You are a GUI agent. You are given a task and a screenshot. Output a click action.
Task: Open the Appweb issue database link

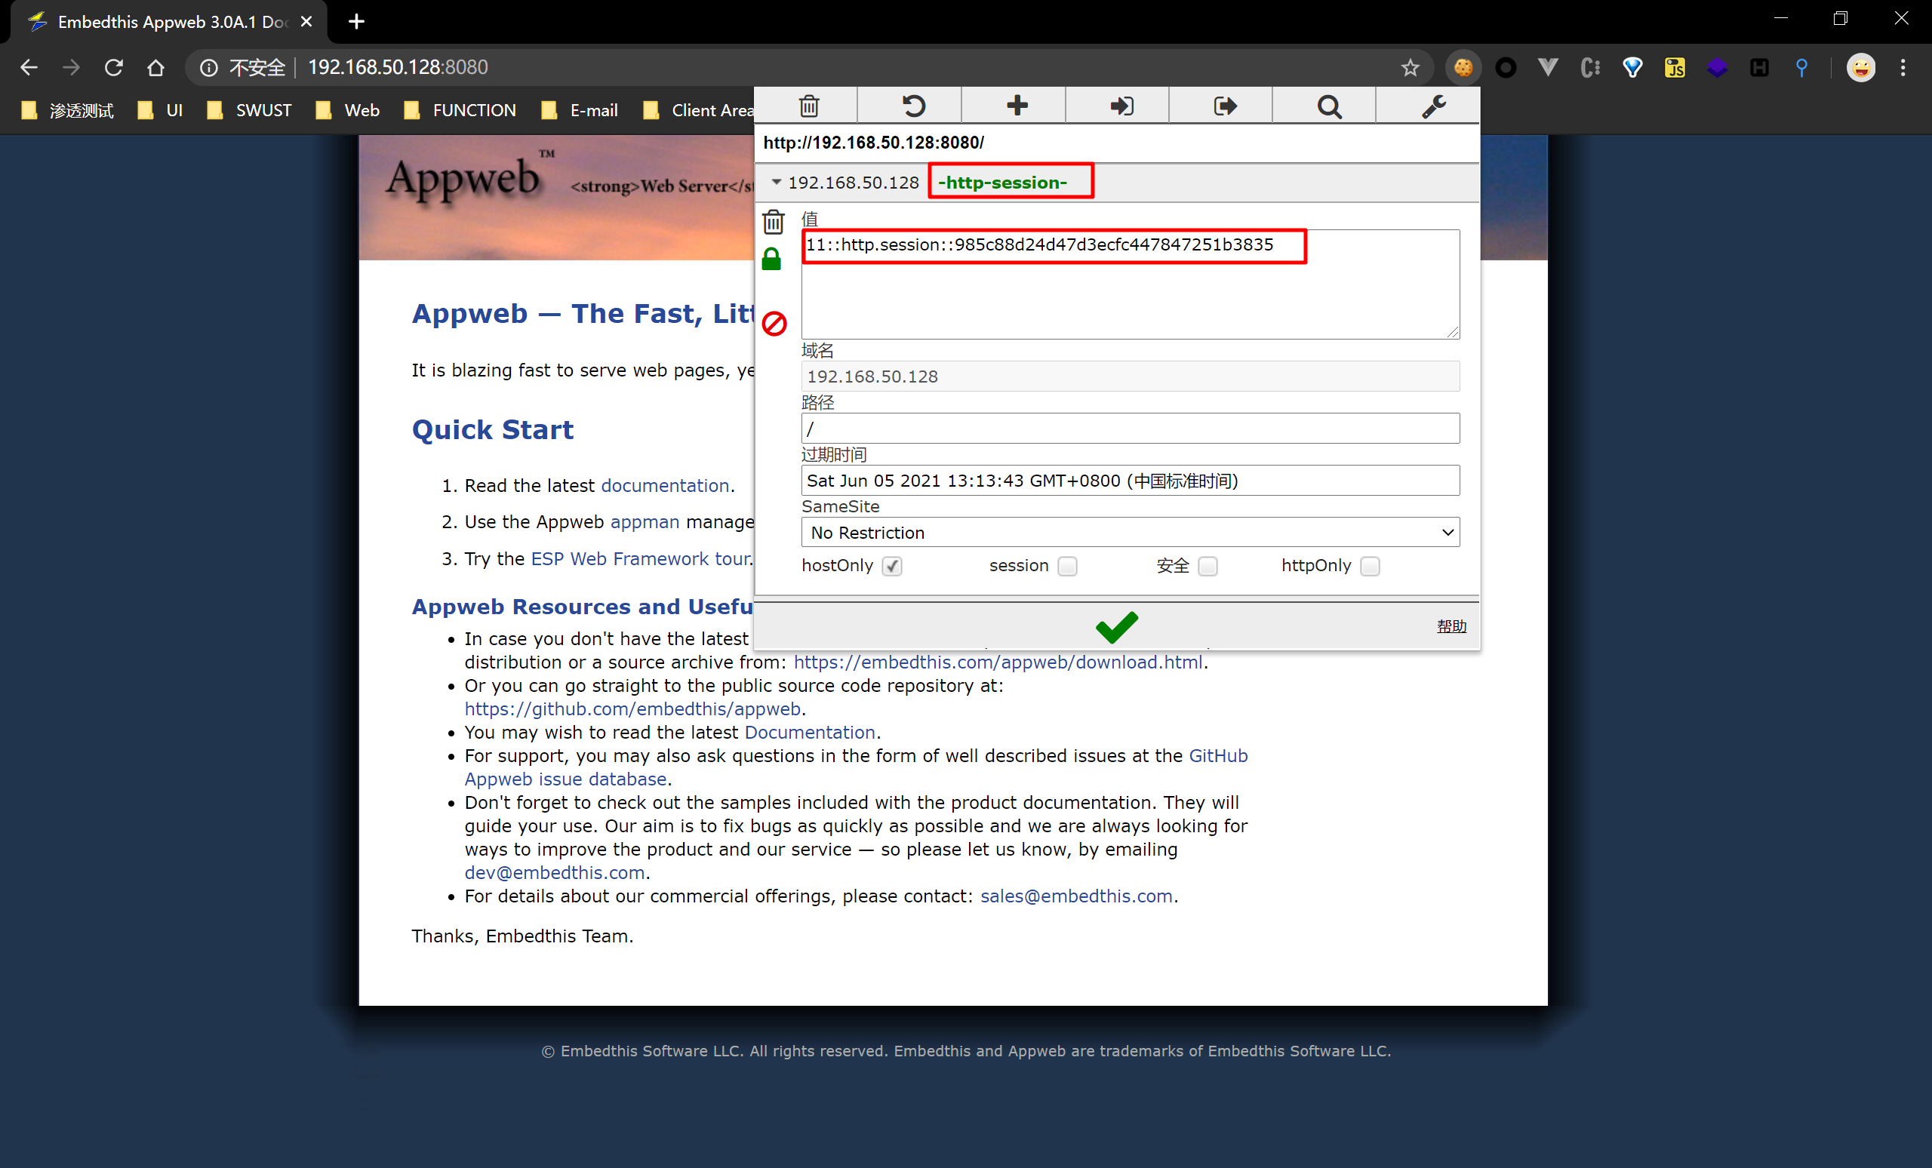565,779
